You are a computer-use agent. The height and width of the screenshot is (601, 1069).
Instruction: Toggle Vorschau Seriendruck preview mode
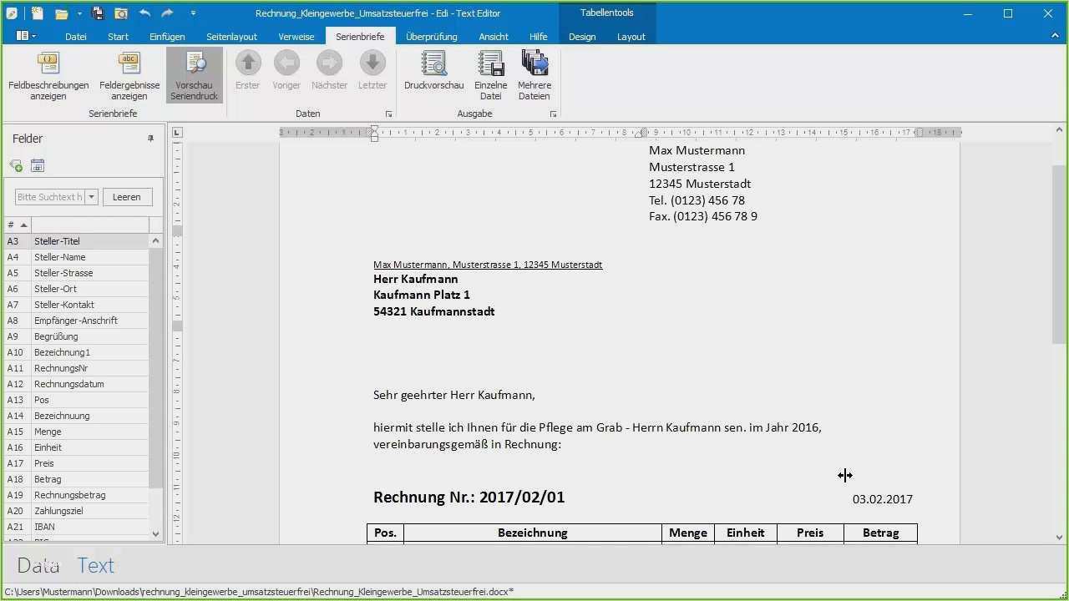point(195,74)
